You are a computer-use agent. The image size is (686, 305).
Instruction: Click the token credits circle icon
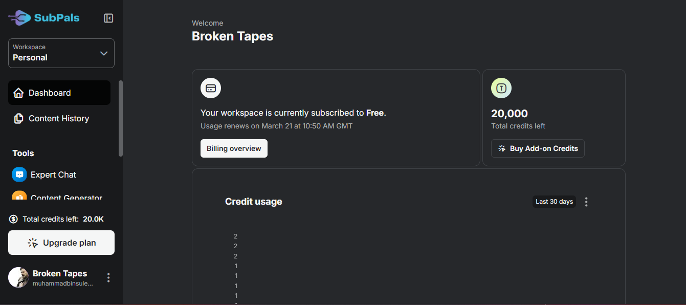(501, 88)
